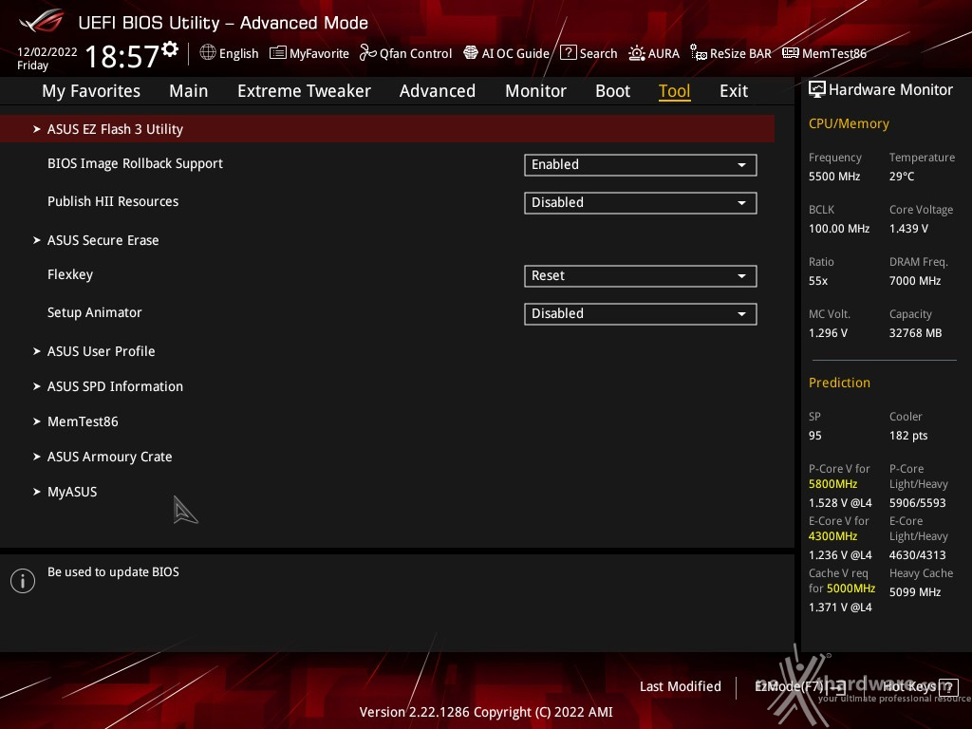Image resolution: width=972 pixels, height=729 pixels.
Task: Click the ROG logo in header
Action: point(42,21)
